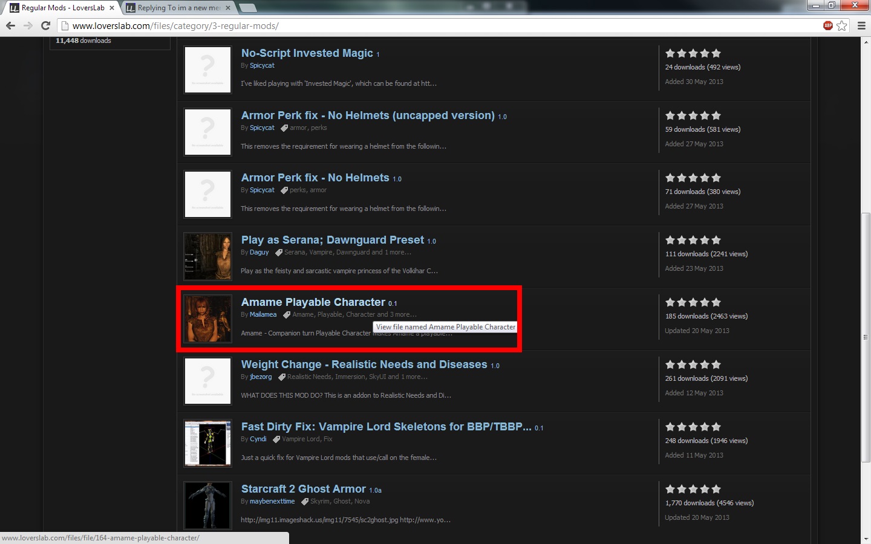Click vertical scrollbar up arrow
The height and width of the screenshot is (544, 871).
point(866,42)
